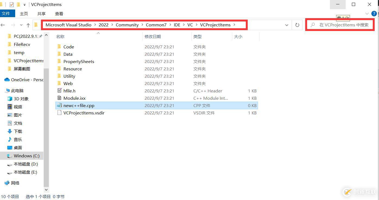This screenshot has width=379, height=200.
Task: Switch to the 共享 ribbon tab
Action: pos(42,14)
